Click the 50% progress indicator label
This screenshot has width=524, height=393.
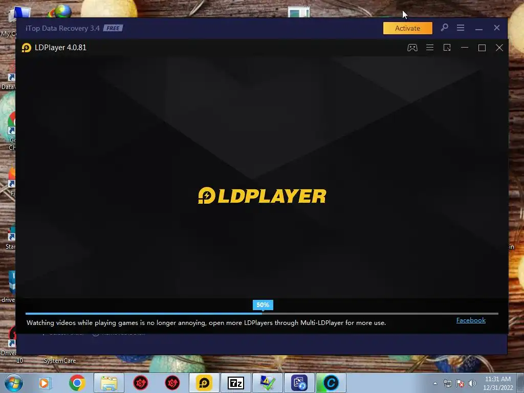coord(263,305)
